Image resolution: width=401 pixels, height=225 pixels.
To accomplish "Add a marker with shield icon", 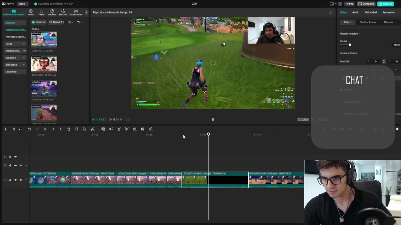I will (76, 129).
